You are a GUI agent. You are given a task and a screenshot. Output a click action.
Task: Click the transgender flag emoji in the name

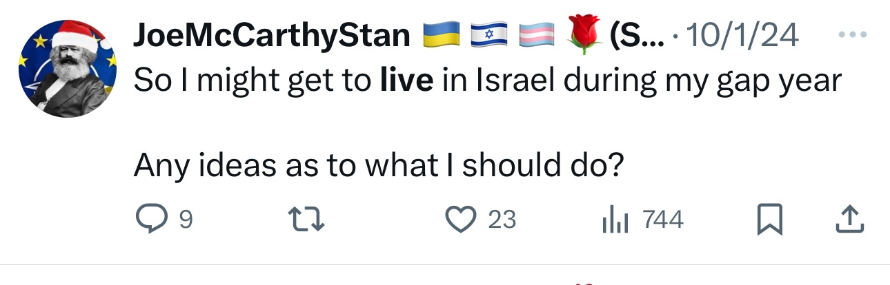tap(536, 36)
